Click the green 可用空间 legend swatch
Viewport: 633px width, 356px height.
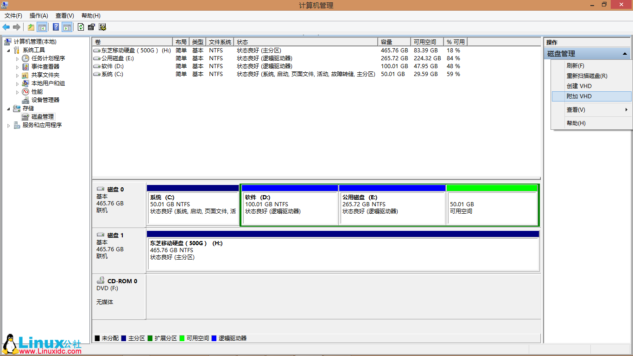point(182,338)
